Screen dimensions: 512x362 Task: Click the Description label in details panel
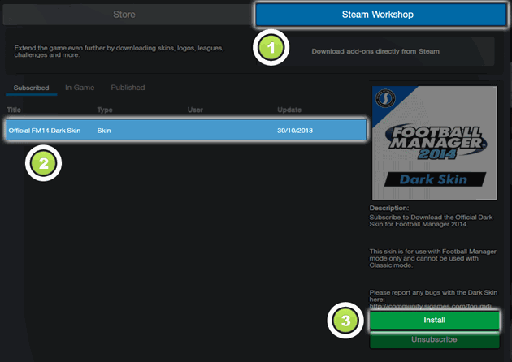389,208
